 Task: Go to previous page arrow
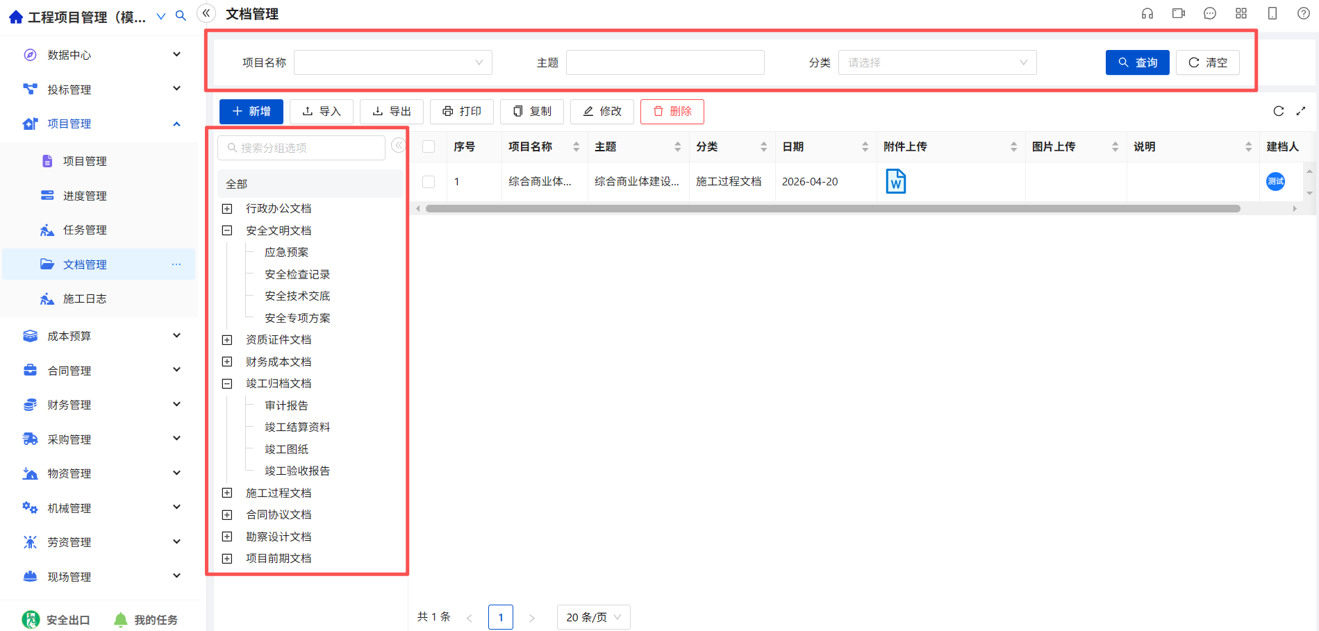tap(470, 617)
